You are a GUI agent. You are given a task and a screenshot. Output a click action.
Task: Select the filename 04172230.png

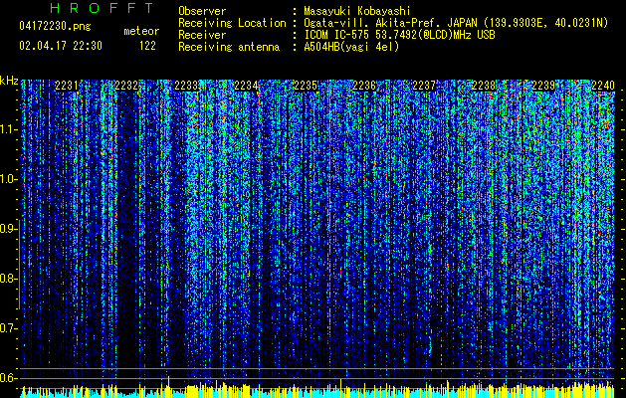pyautogui.click(x=55, y=27)
